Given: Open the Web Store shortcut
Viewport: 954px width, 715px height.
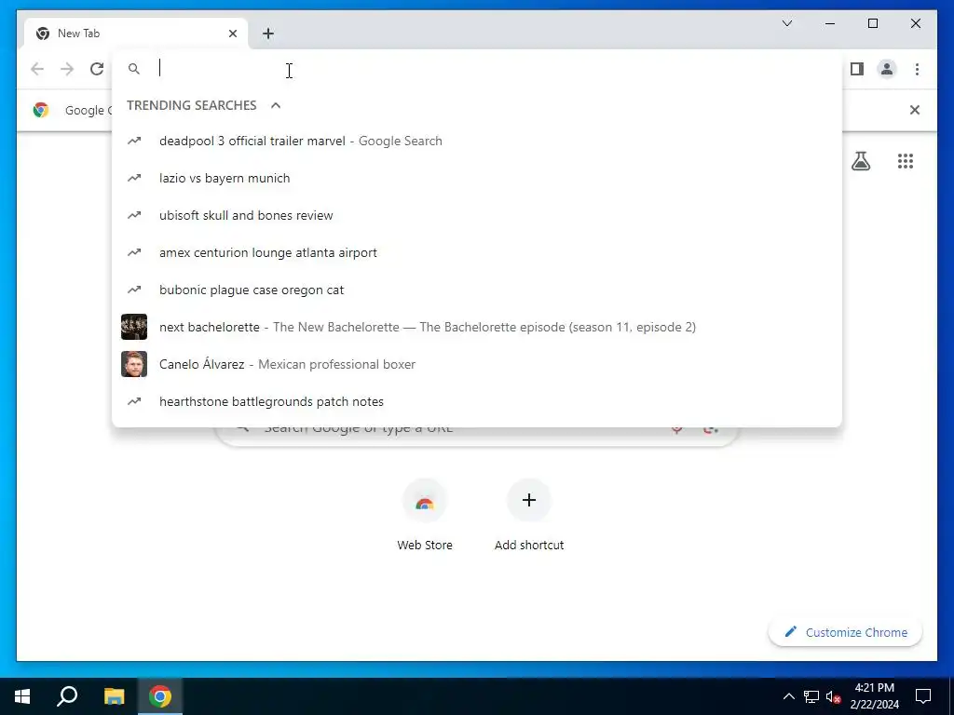Looking at the screenshot, I should coord(425,516).
